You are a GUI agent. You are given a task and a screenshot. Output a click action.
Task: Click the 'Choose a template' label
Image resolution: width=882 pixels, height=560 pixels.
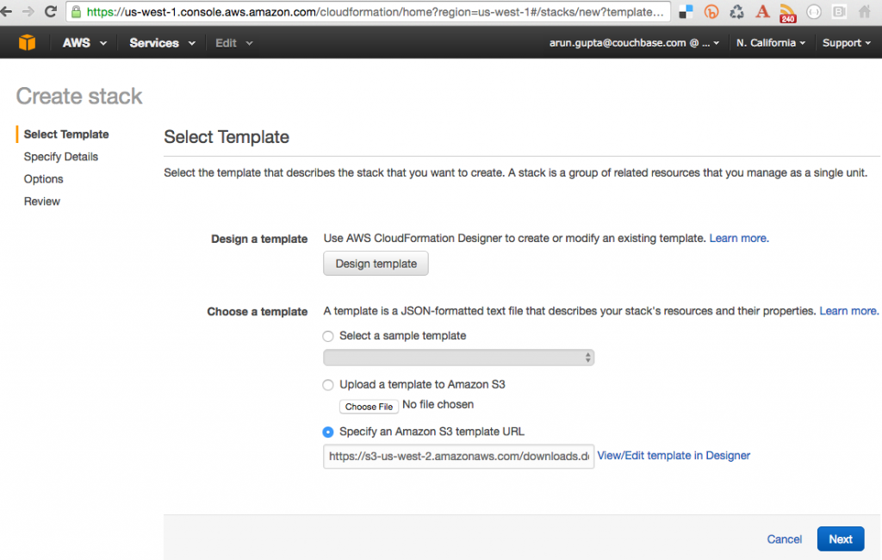click(x=257, y=312)
